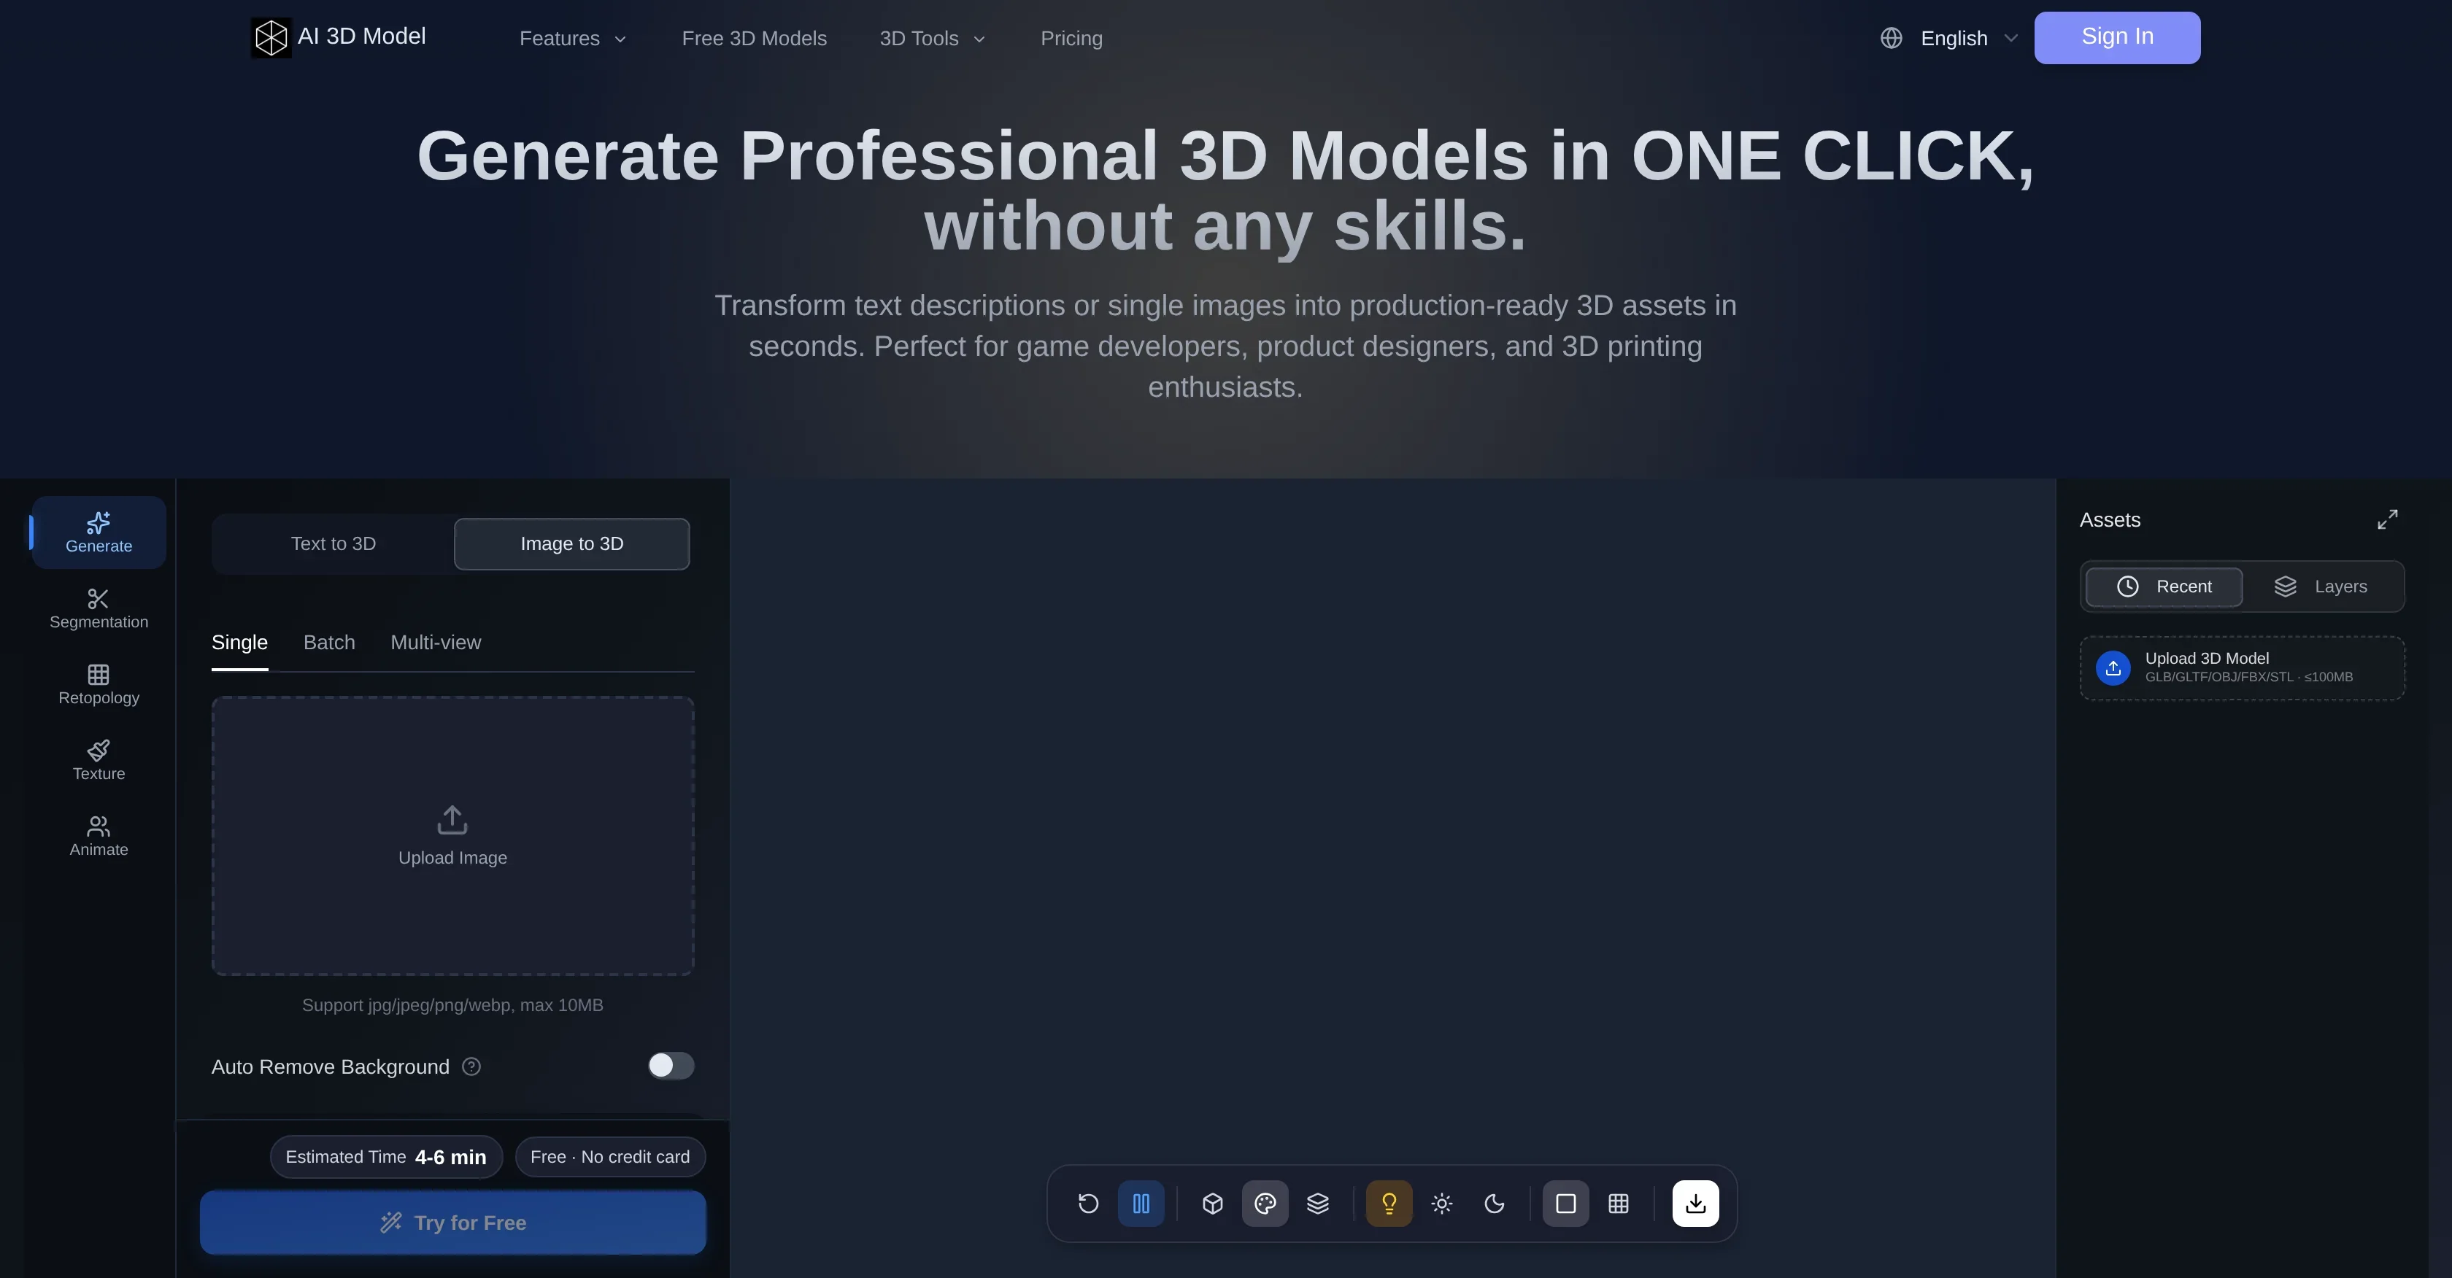Select the palette color view icon

[1265, 1203]
